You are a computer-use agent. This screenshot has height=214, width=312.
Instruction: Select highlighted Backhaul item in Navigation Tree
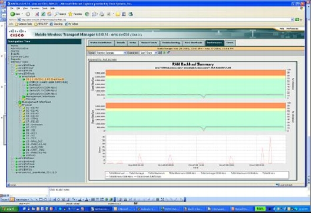click(x=45, y=80)
